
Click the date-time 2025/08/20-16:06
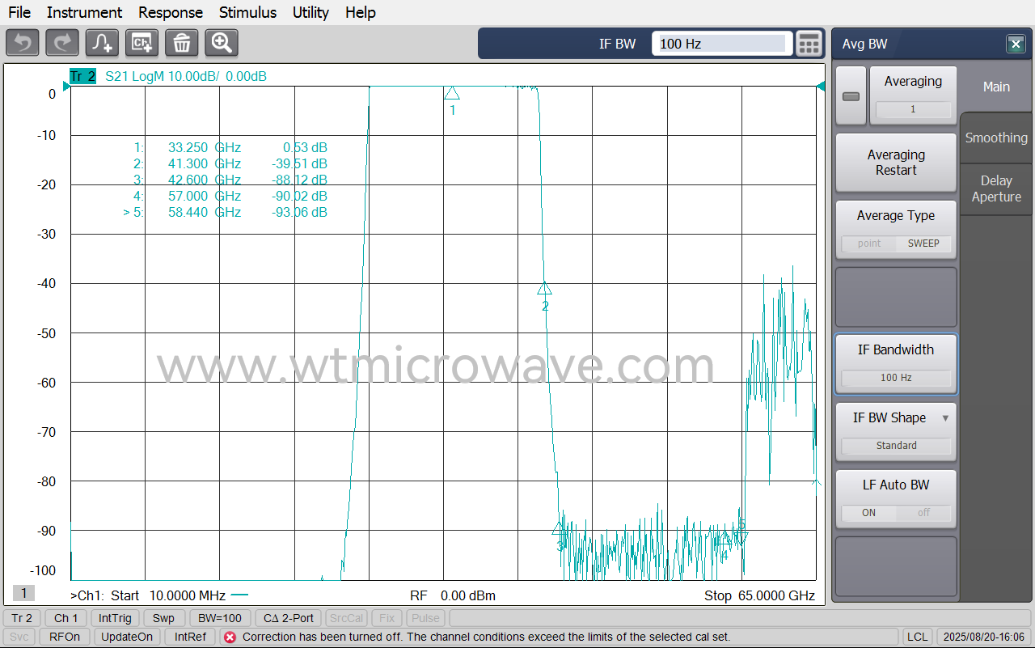[x=985, y=637]
